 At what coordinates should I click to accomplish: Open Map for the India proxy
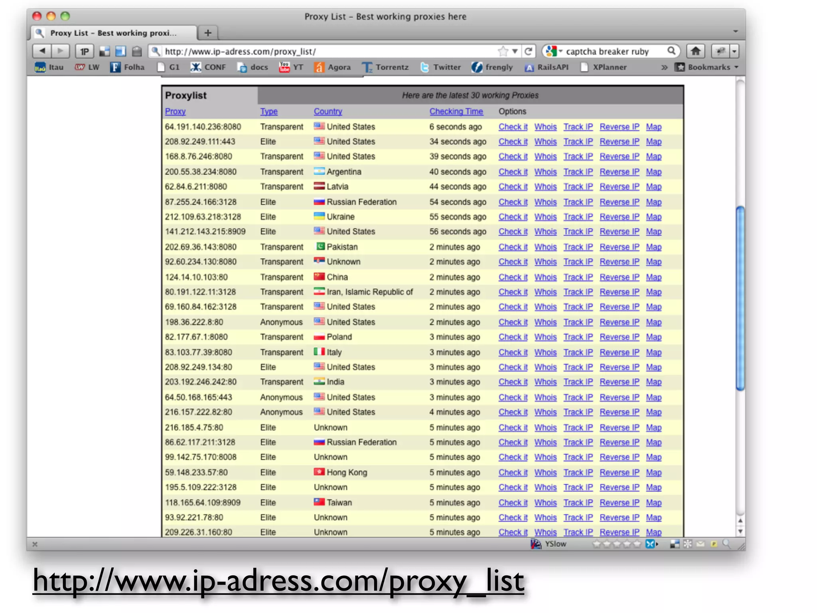click(654, 382)
